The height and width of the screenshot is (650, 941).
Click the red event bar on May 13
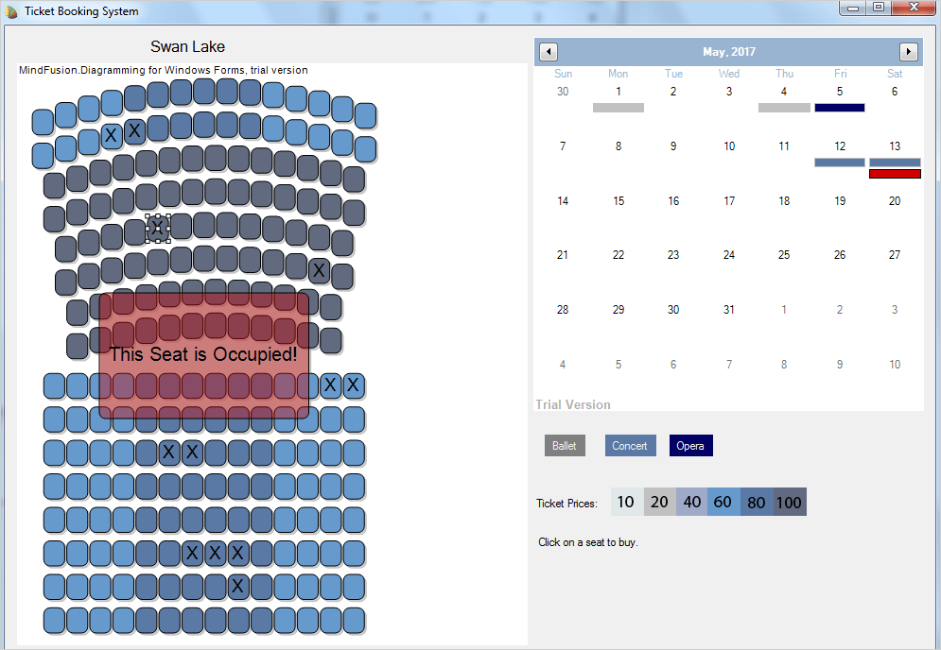pos(895,174)
